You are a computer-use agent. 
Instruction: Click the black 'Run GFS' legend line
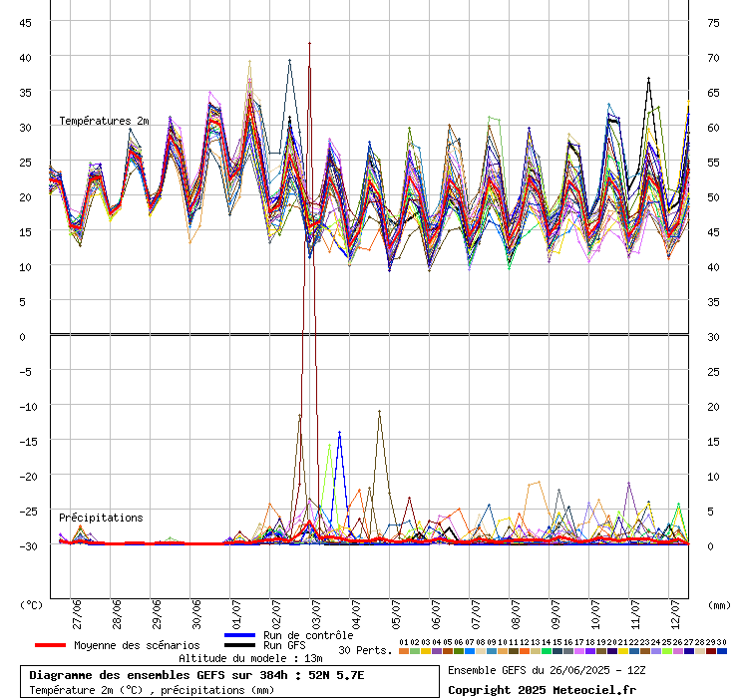pos(240,645)
